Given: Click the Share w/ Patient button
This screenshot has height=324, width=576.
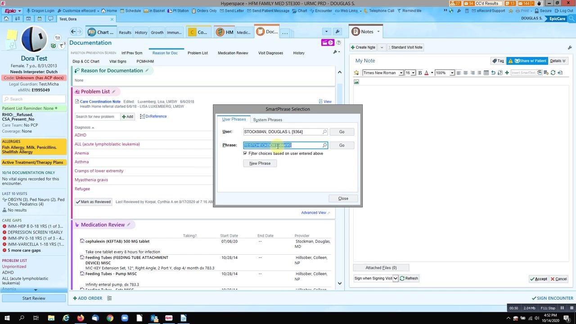Looking at the screenshot, I should coord(527,61).
